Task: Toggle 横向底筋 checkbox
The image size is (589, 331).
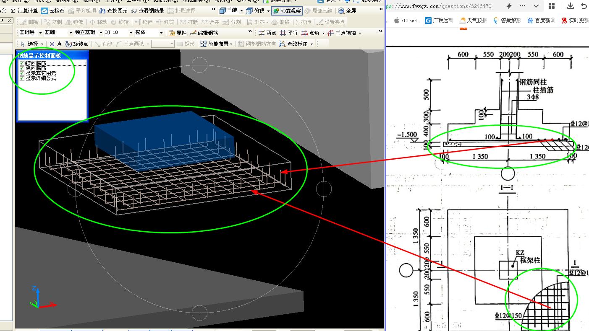Action: (22, 63)
